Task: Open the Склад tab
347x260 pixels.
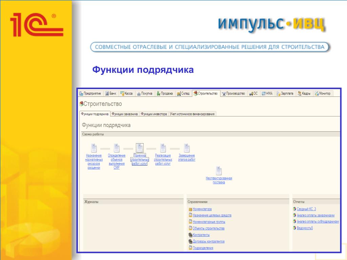Action: (x=183, y=93)
